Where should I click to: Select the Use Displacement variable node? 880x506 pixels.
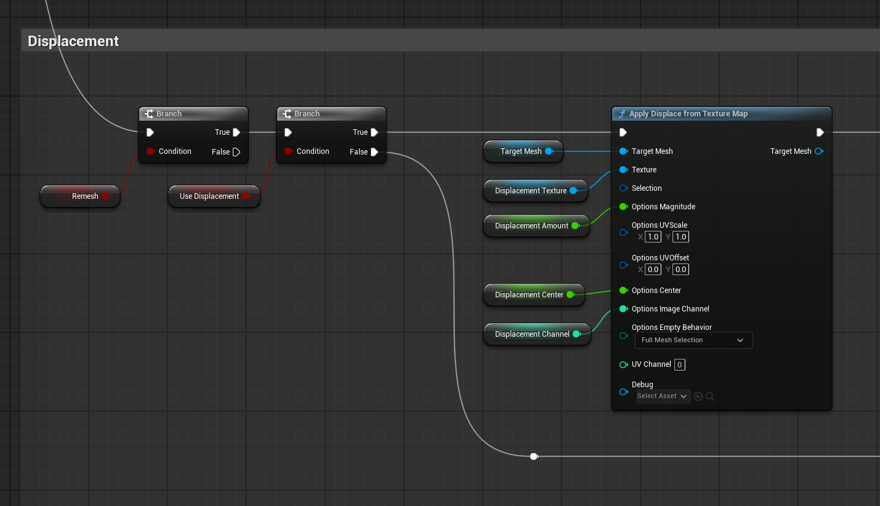(209, 196)
